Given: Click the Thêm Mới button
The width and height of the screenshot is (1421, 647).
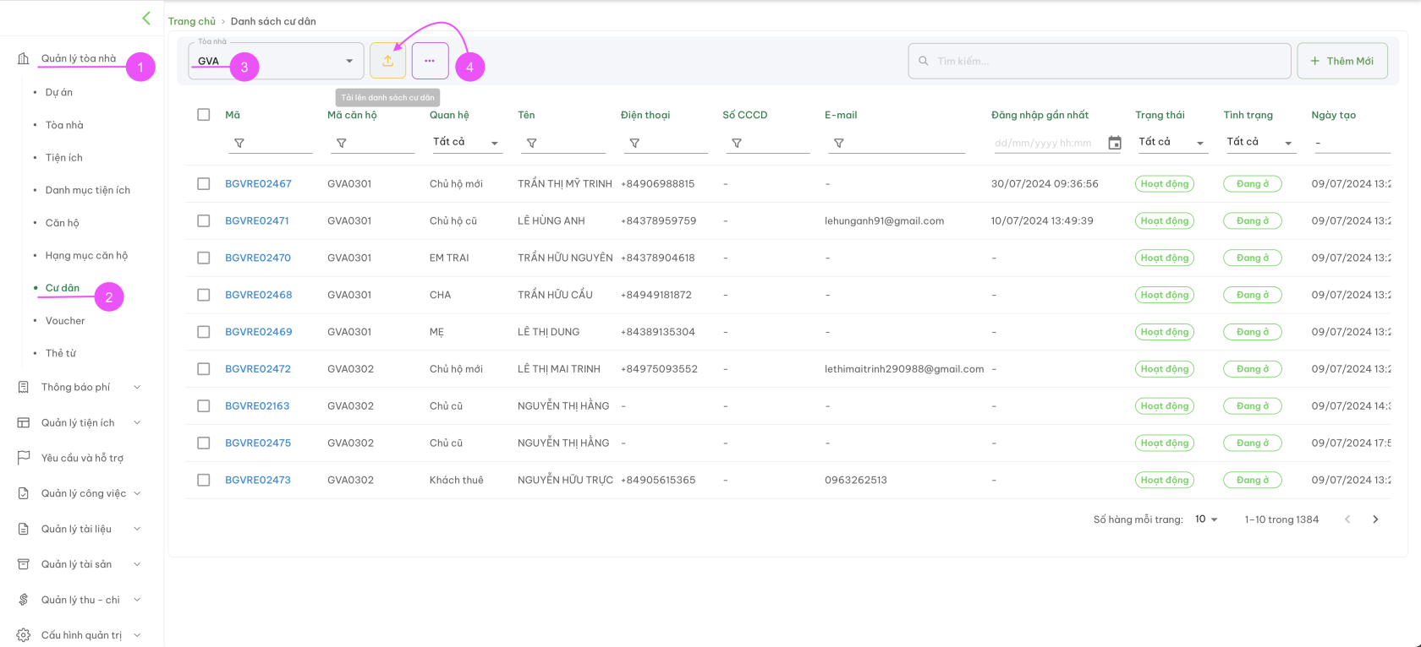Looking at the screenshot, I should [1342, 61].
